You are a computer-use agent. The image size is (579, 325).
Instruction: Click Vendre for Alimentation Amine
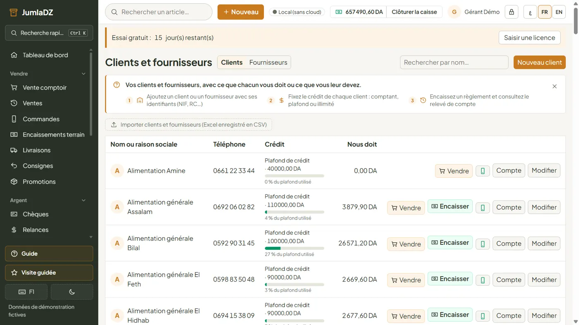point(454,171)
